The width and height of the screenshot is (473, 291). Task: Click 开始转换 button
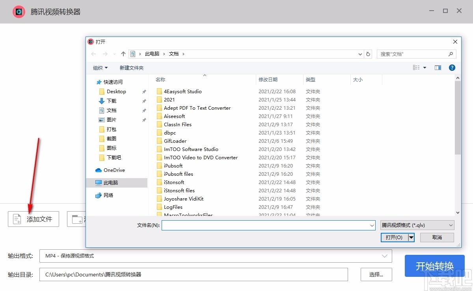[435, 266]
